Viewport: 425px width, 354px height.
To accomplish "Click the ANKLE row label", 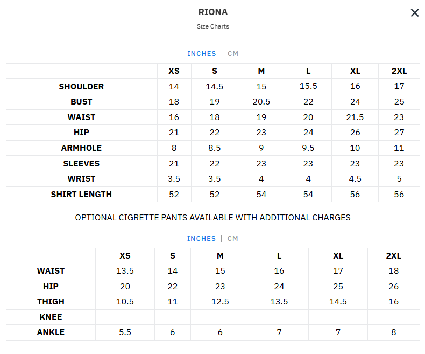I will (51, 332).
